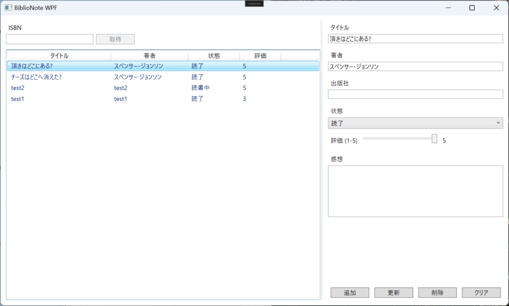This screenshot has height=306, width=509.
Task: Maximize the BiblioNote window
Action: click(472, 7)
